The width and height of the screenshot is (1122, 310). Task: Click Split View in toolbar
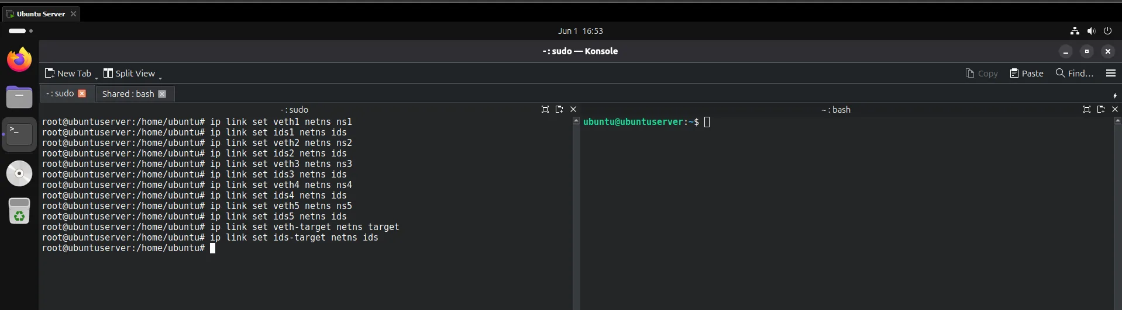pos(129,73)
